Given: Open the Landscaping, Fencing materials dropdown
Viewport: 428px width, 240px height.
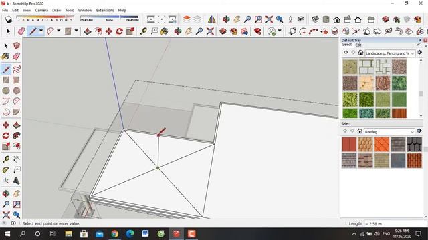Looking at the screenshot, I should pyautogui.click(x=390, y=53).
